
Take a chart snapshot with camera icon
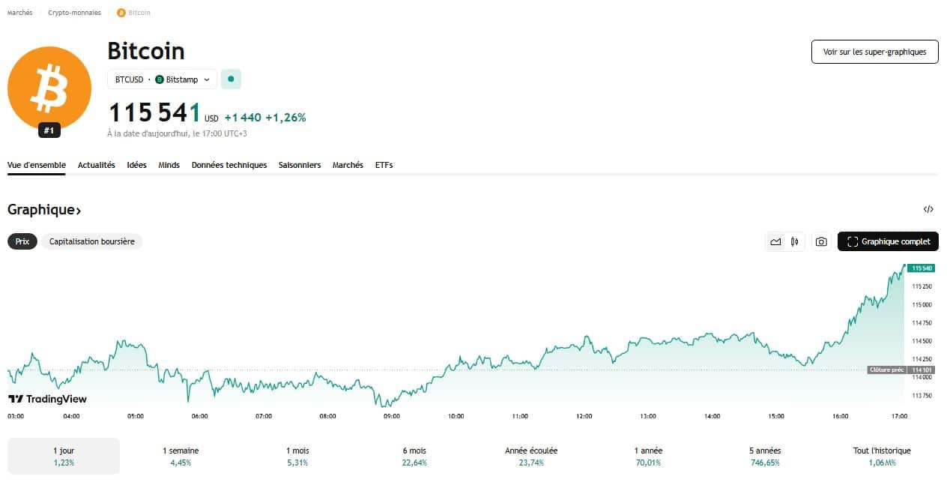coord(821,241)
